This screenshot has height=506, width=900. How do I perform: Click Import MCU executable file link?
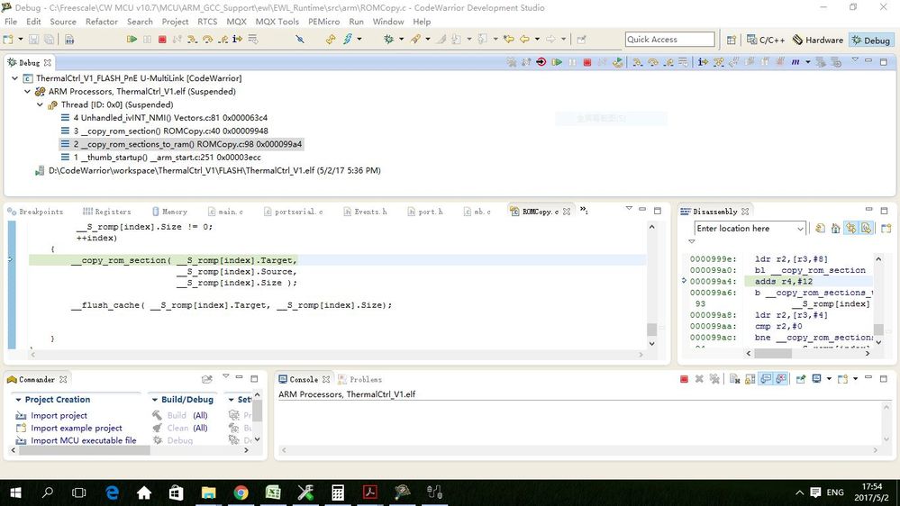(x=83, y=440)
